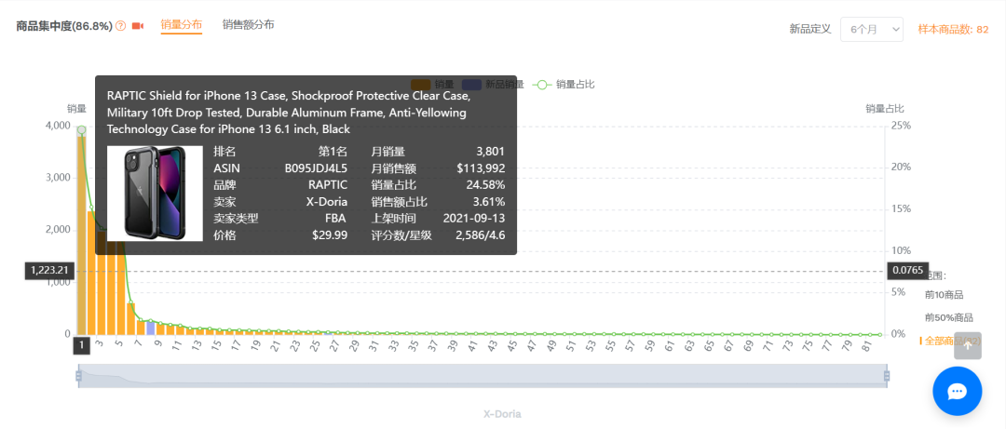Play the video tutorial camera icon
Image resolution: width=1006 pixels, height=429 pixels.
[x=138, y=26]
